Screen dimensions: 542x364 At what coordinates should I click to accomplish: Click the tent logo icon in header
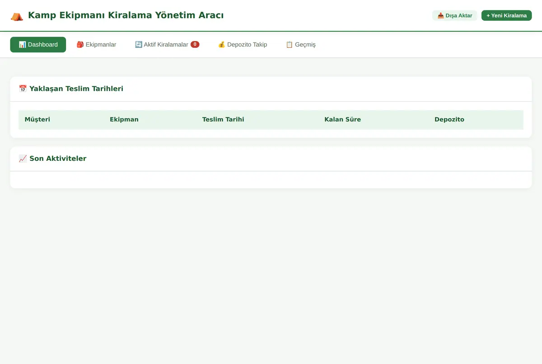17,16
